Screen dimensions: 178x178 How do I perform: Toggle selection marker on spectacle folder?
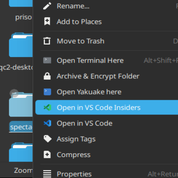(x=14, y=93)
